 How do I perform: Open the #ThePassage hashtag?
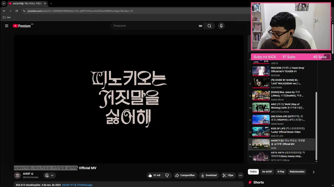pyautogui.click(x=85, y=185)
